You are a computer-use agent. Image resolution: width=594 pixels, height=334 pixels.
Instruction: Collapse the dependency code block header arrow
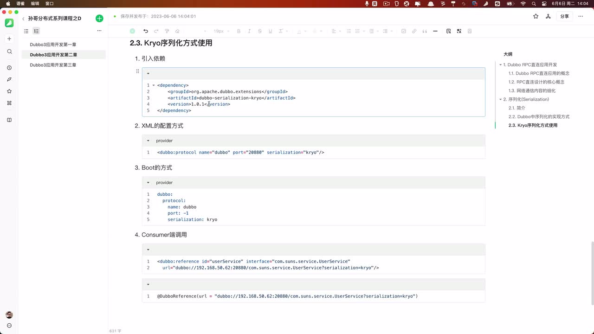pos(148,73)
